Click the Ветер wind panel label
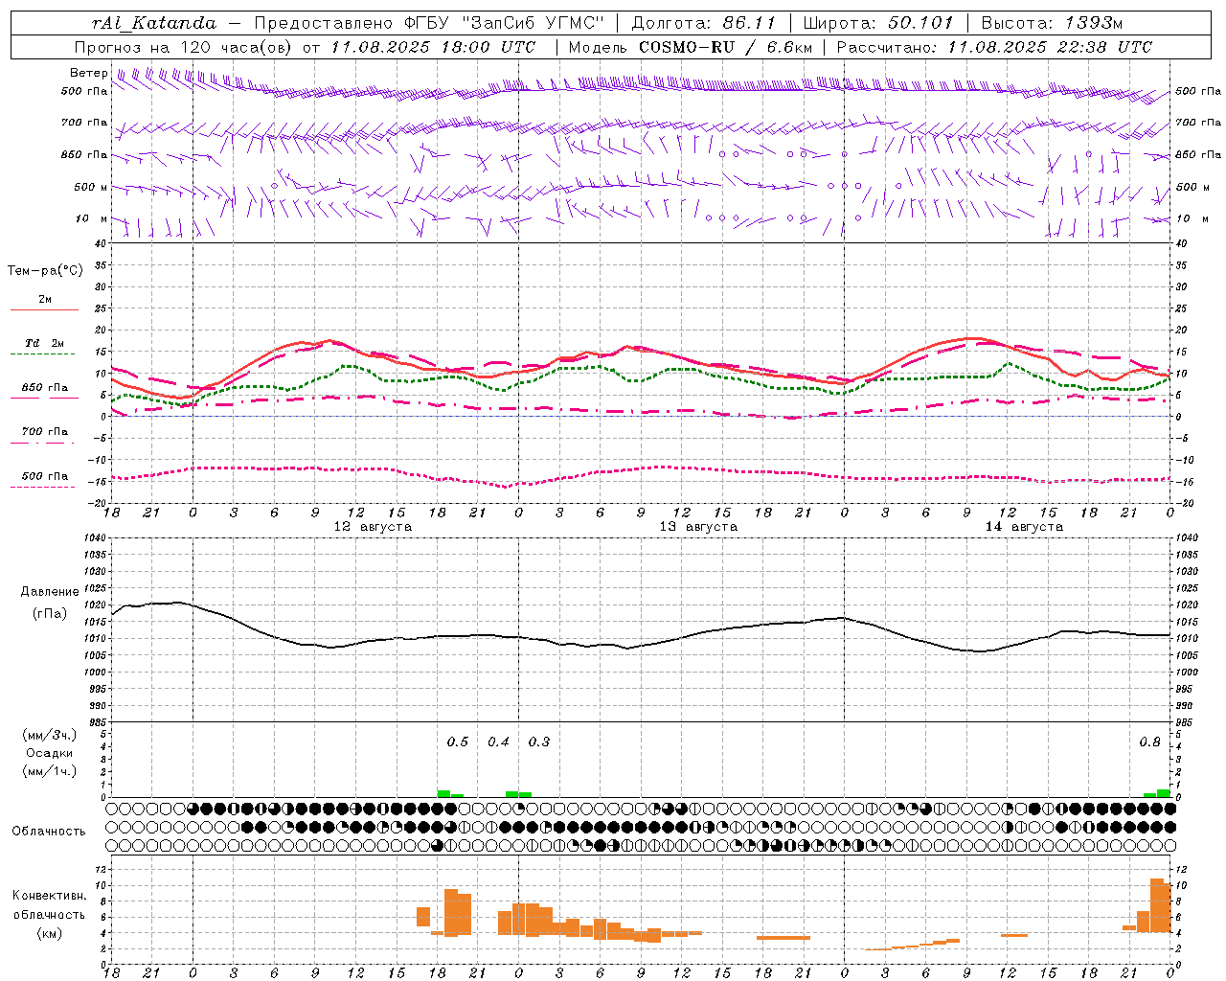 pyautogui.click(x=88, y=73)
